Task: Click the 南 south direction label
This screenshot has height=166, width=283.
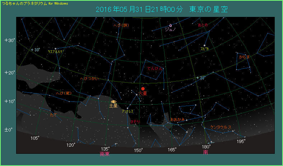Action: [205, 152]
